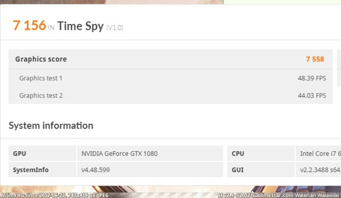Click the GUI label cell

click(x=261, y=170)
